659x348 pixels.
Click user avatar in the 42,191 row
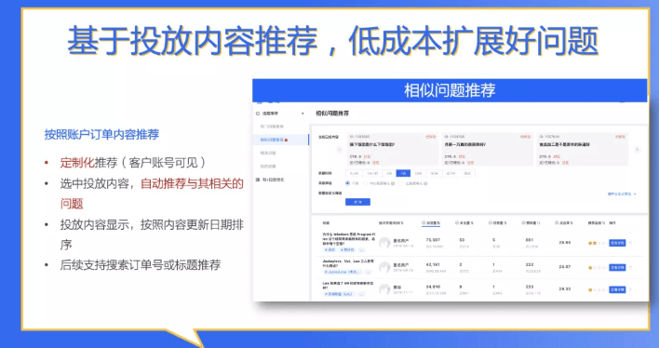click(x=384, y=267)
